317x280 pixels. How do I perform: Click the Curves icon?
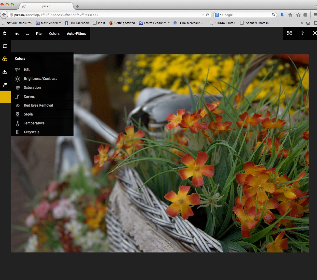[x=18, y=97]
